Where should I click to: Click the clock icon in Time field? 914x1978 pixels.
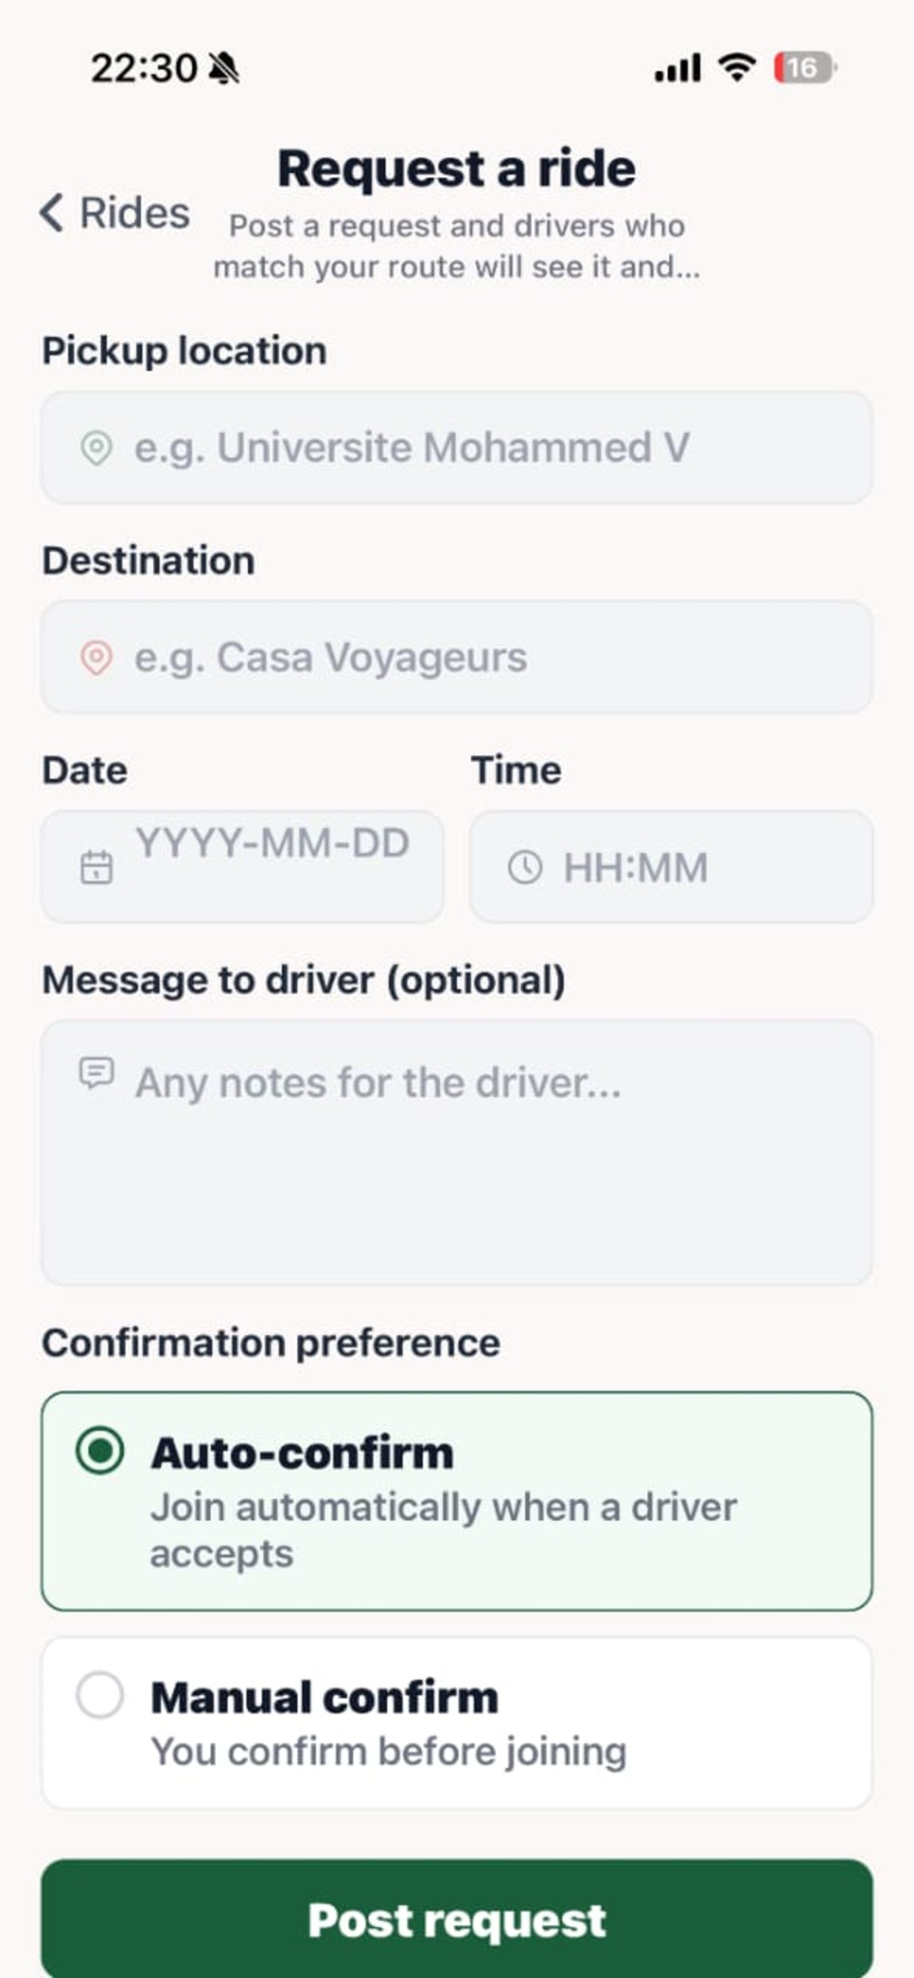525,867
